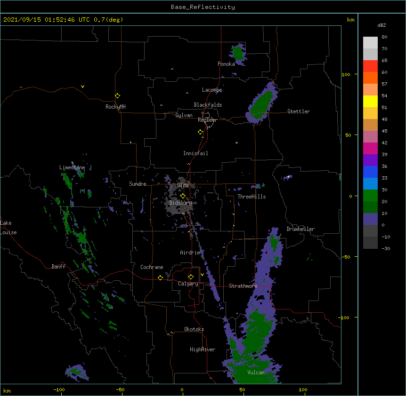Screen dimensions: 406x396
Task: Click the Stettler city label
Action: (x=299, y=111)
